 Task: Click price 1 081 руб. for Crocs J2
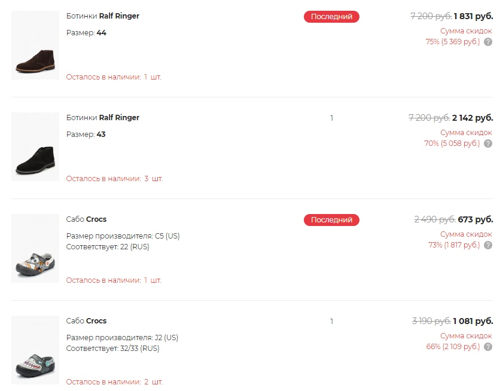point(473,321)
